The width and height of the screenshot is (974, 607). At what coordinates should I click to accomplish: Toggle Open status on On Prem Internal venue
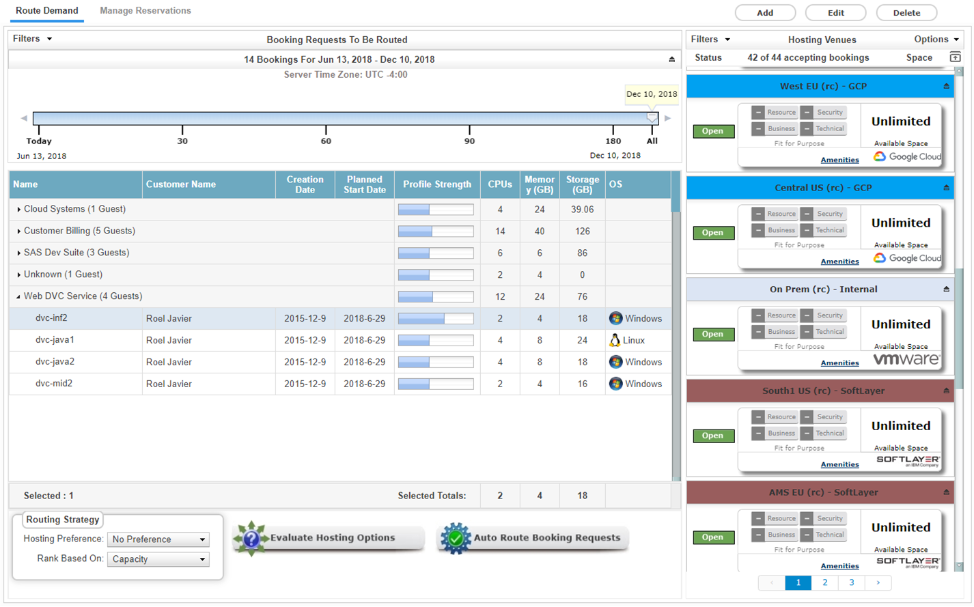tap(713, 334)
